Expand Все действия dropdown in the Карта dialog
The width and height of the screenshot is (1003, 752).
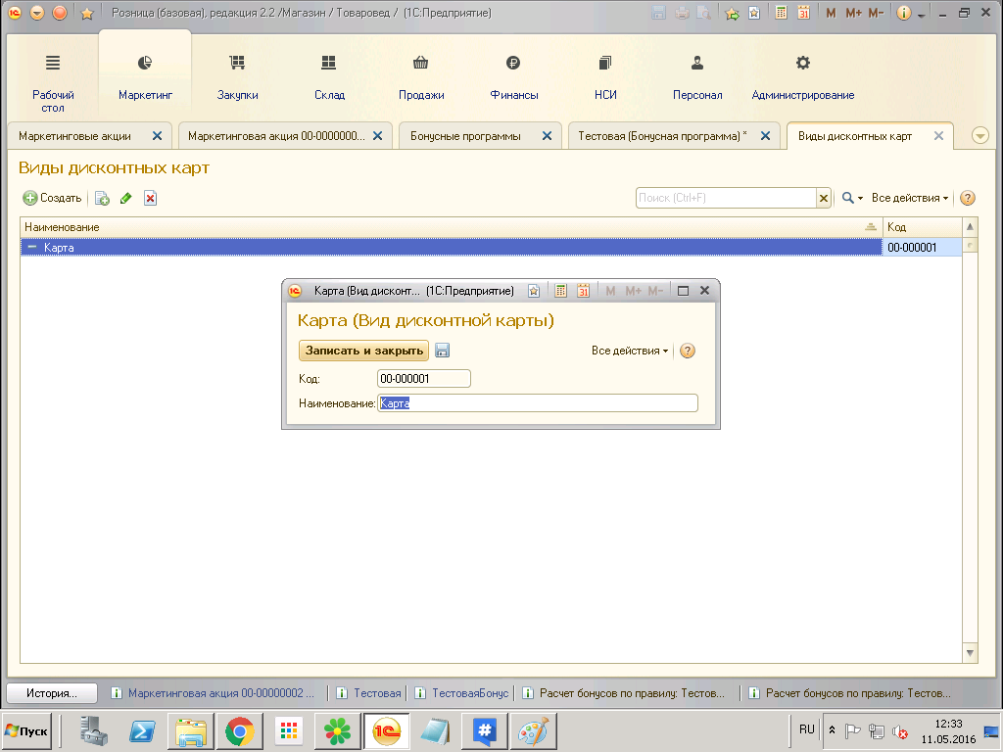click(630, 351)
